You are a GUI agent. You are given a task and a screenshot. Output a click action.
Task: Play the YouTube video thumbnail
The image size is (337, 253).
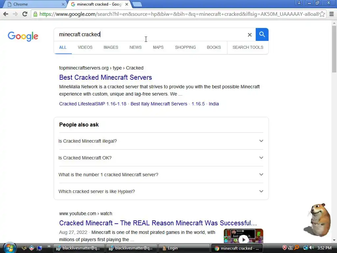[x=244, y=236]
